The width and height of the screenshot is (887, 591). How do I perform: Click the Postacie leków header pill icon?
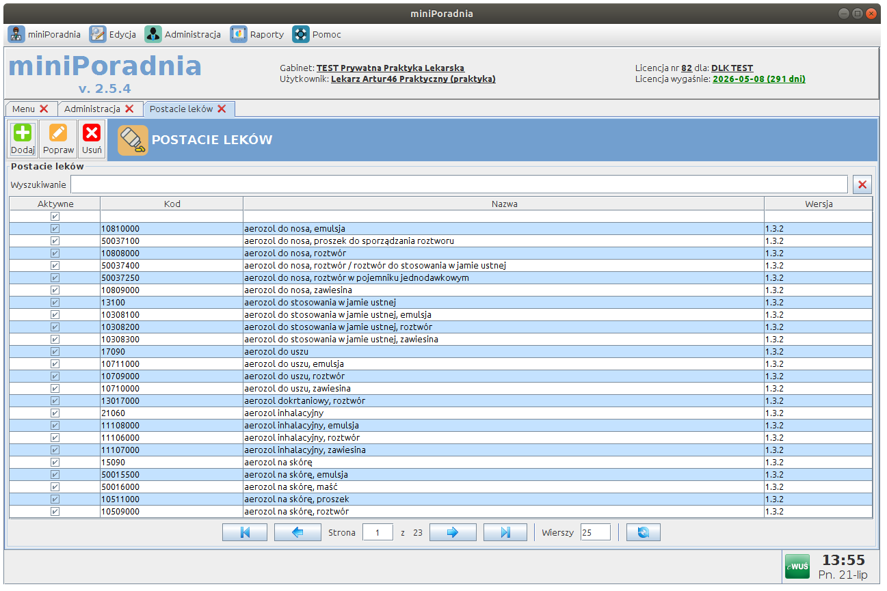click(x=133, y=140)
